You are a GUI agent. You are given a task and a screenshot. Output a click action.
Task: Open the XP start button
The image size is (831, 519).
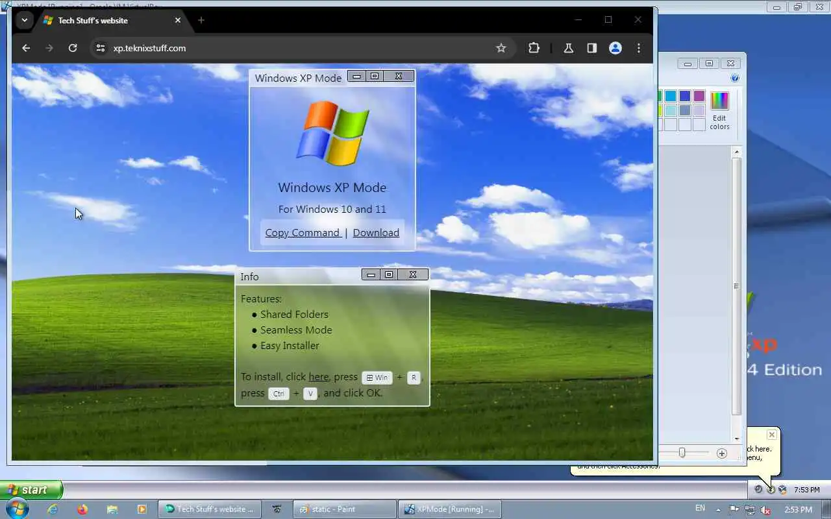tap(31, 490)
